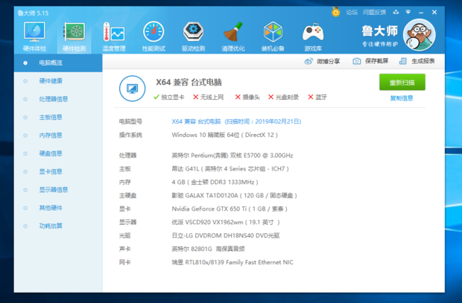Click the 保存截屏 camera icon
This screenshot has width=462, height=303.
[x=356, y=61]
